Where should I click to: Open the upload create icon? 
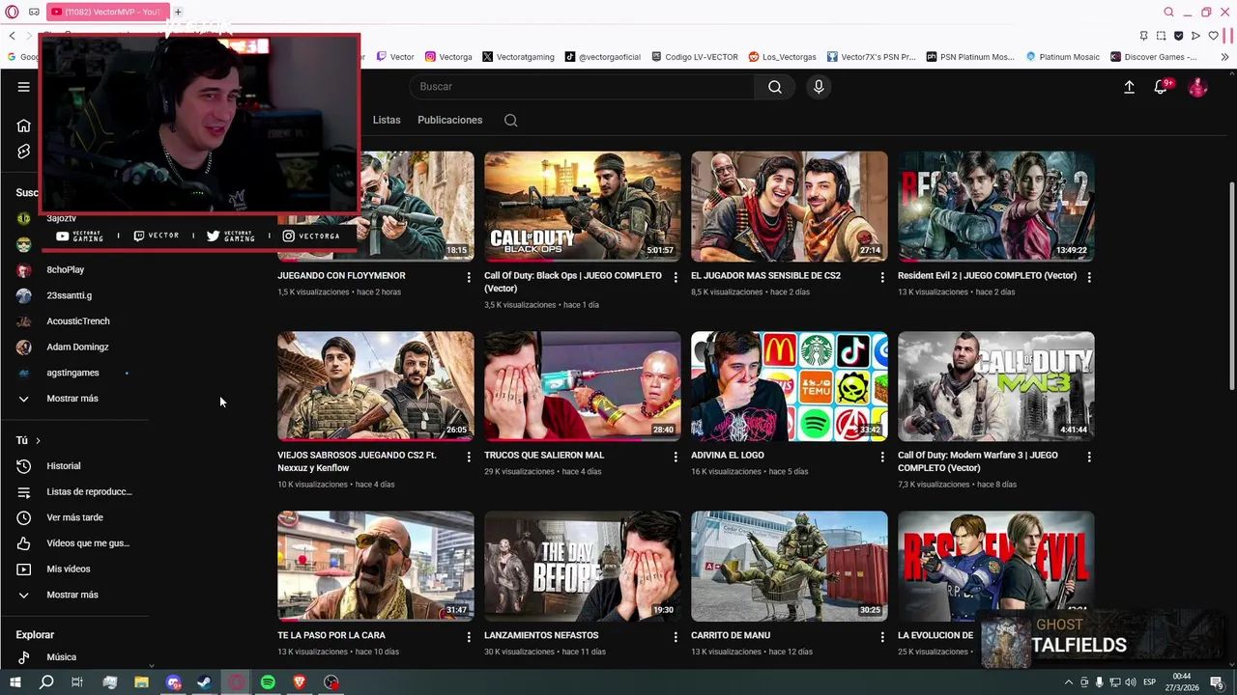coord(1129,87)
